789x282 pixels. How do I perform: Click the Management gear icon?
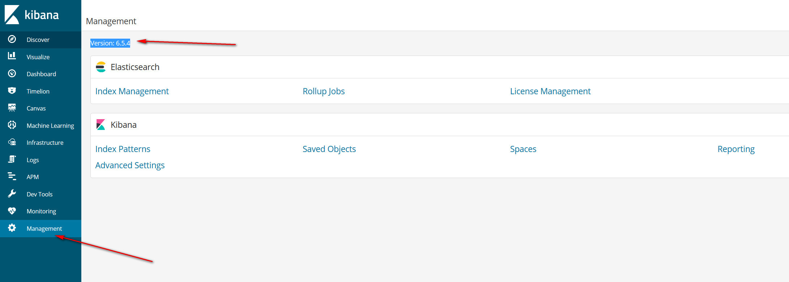[x=12, y=228]
